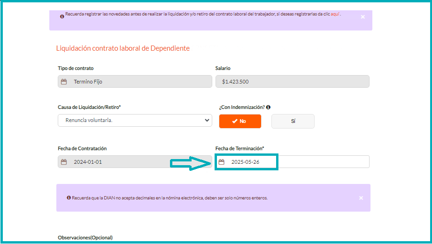Image resolution: width=432 pixels, height=244 pixels.
Task: Click the icon inside the Tipo de contrato field
Action: tap(64, 82)
